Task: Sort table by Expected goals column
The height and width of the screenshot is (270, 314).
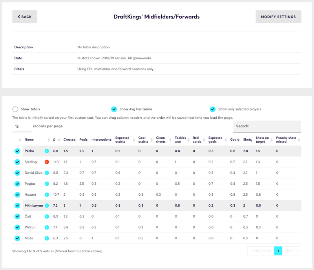Action: coord(215,140)
